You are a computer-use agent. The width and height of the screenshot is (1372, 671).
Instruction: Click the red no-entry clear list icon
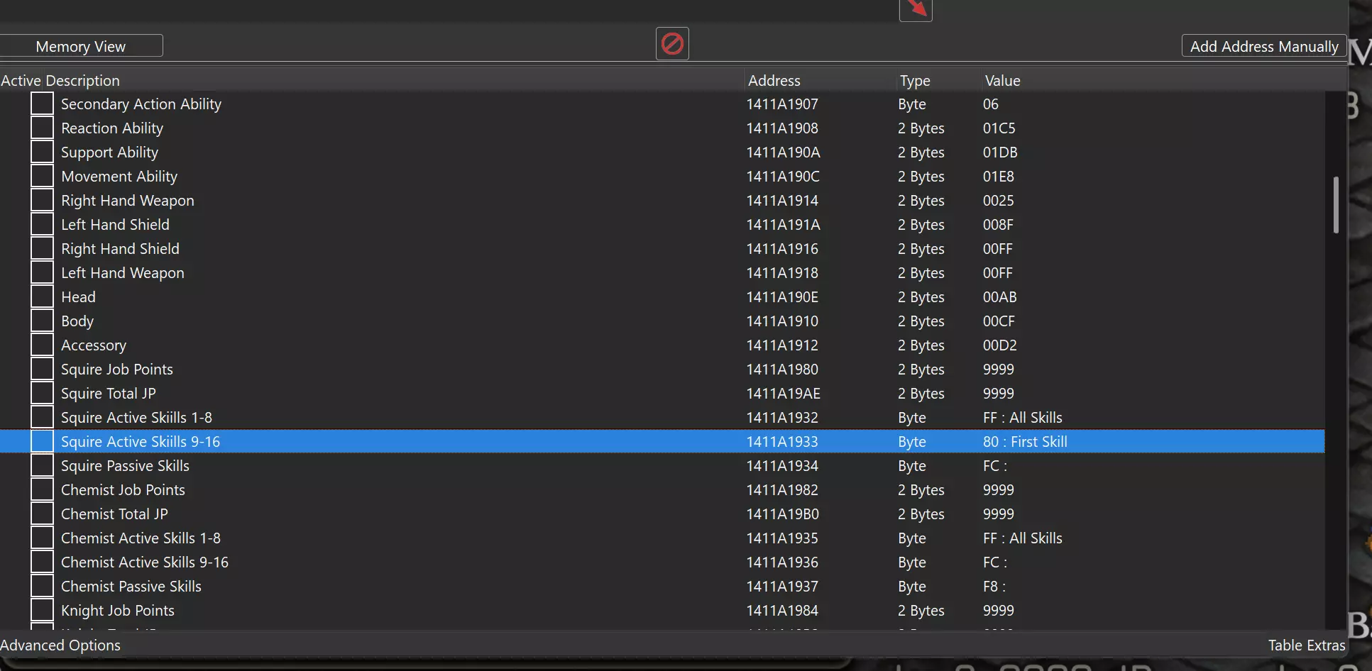(672, 44)
